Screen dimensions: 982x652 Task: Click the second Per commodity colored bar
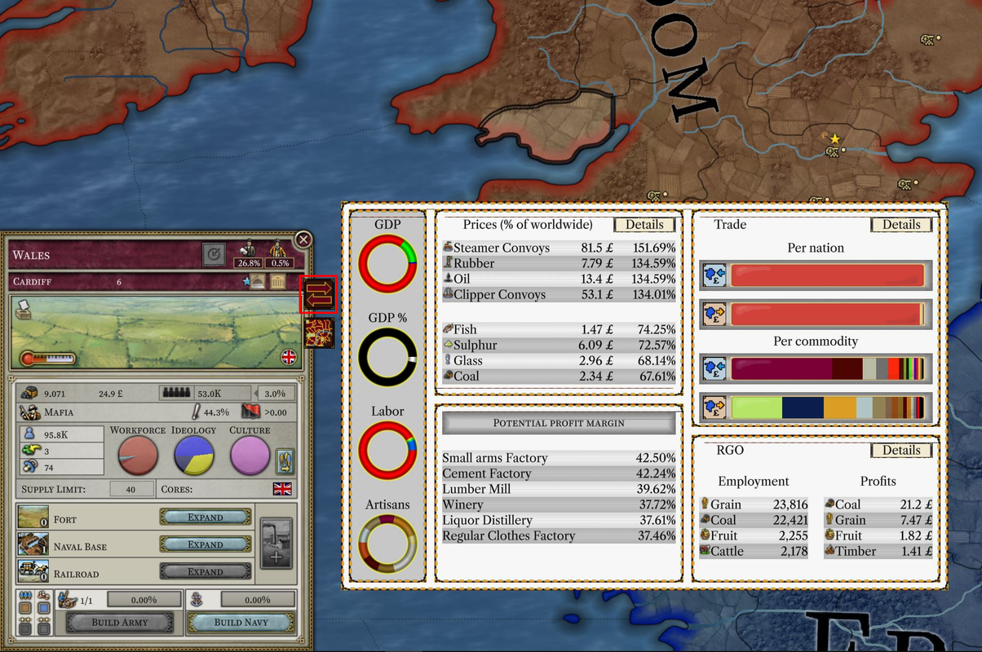(x=827, y=407)
